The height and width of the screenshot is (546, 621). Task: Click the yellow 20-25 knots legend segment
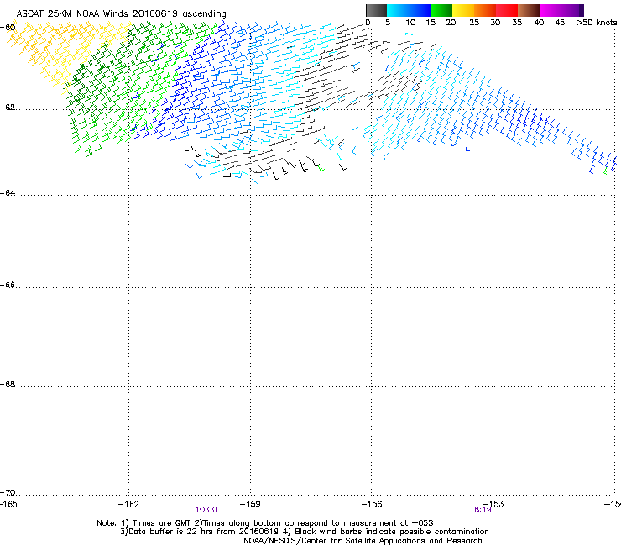[463, 10]
